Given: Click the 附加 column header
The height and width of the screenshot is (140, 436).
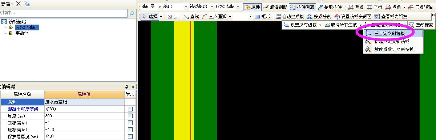Looking at the screenshot, I should point(130,94).
